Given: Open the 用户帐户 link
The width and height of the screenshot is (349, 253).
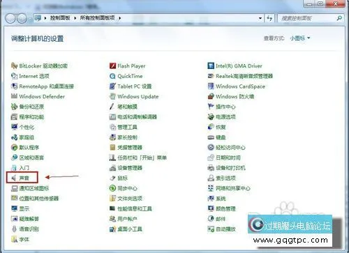Looking at the screenshot, I should [127, 219].
